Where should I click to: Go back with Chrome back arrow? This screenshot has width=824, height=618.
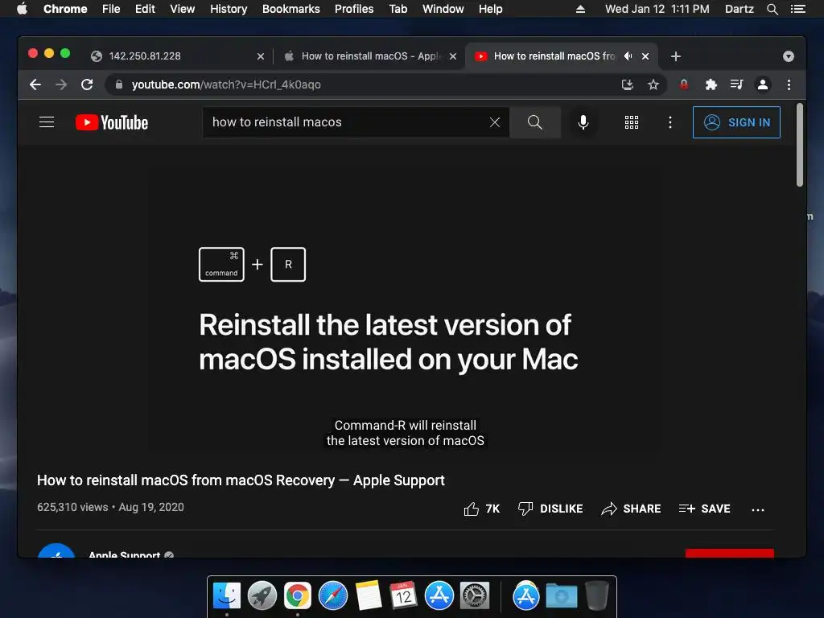(35, 84)
